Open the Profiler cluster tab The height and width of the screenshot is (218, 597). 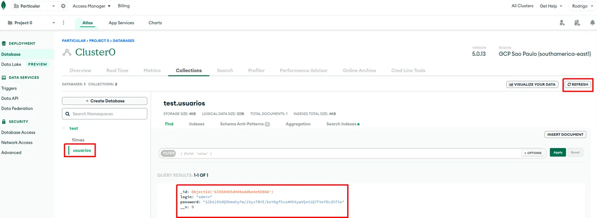(x=256, y=71)
